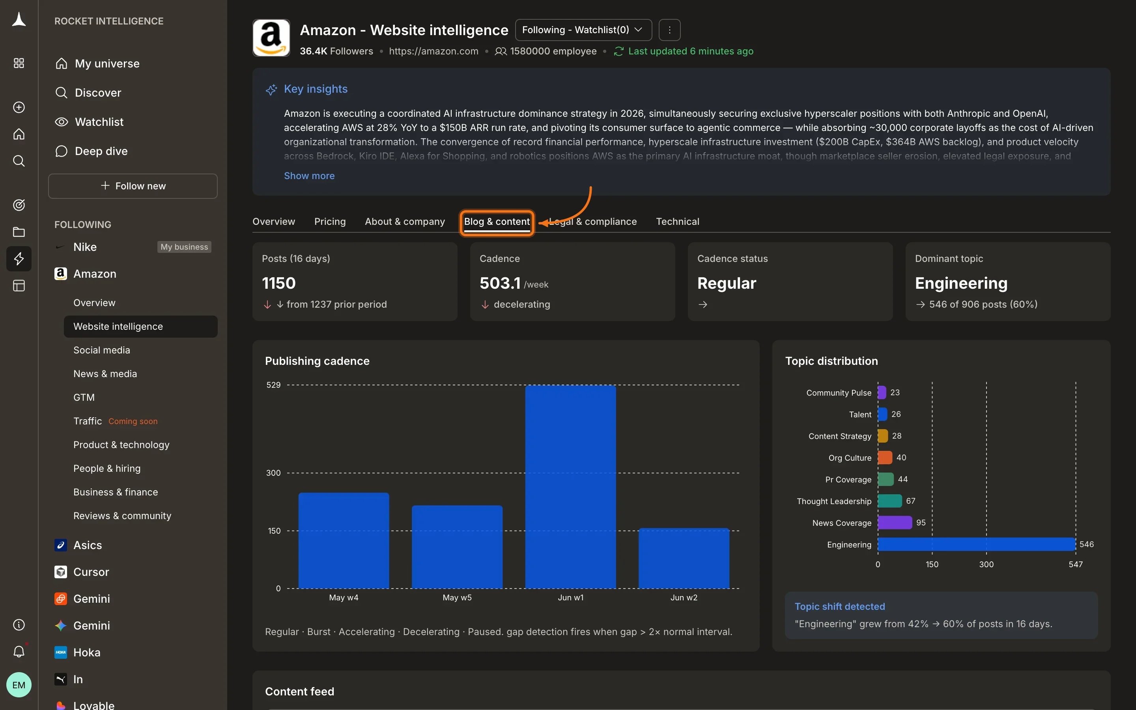1136x710 pixels.
Task: Click the arrow under Cadence status Regular
Action: click(x=703, y=305)
